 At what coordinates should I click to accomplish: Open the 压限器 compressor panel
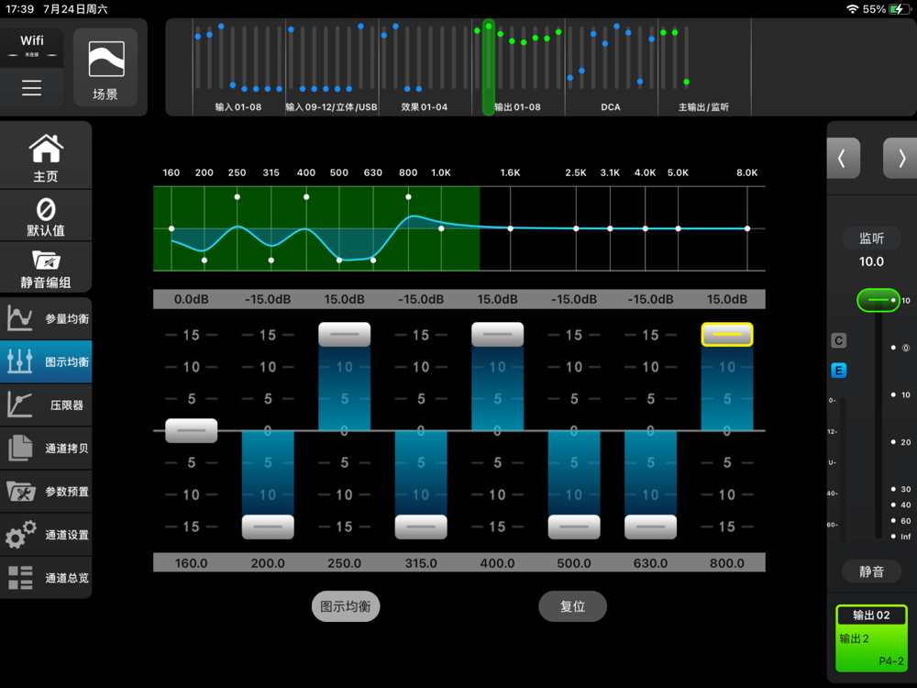tap(46, 405)
